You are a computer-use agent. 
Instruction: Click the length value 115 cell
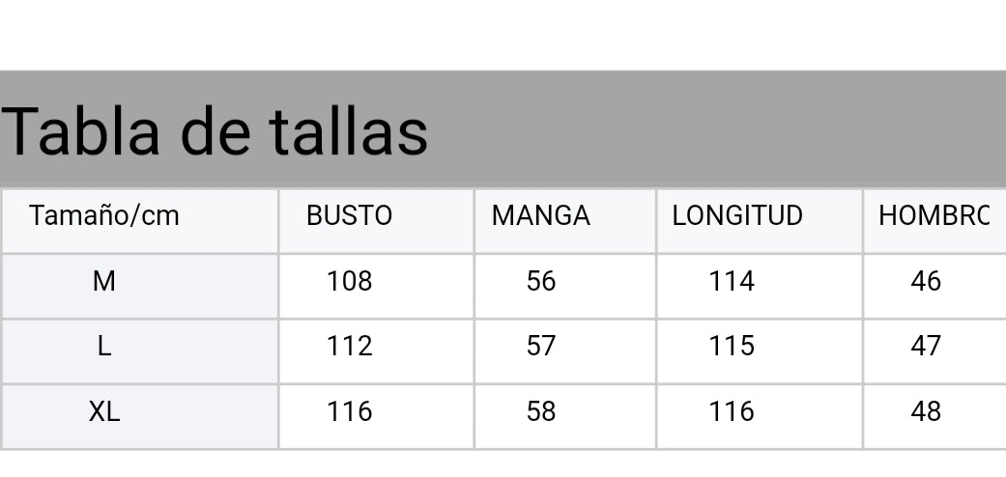(x=732, y=346)
